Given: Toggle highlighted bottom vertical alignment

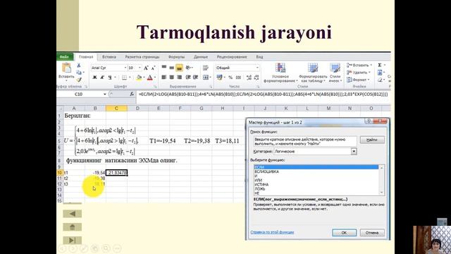Looking at the screenshot, I should pos(179,68).
